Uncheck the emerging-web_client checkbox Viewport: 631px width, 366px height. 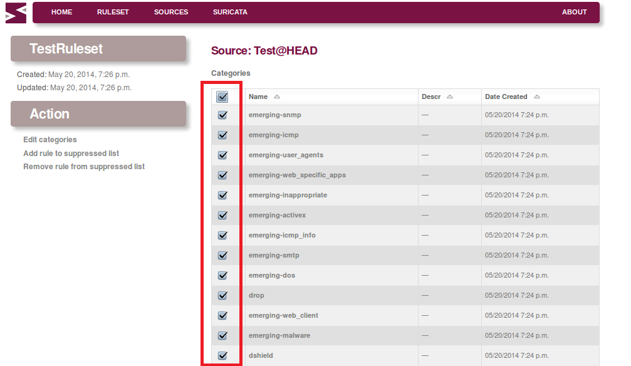pyautogui.click(x=222, y=315)
